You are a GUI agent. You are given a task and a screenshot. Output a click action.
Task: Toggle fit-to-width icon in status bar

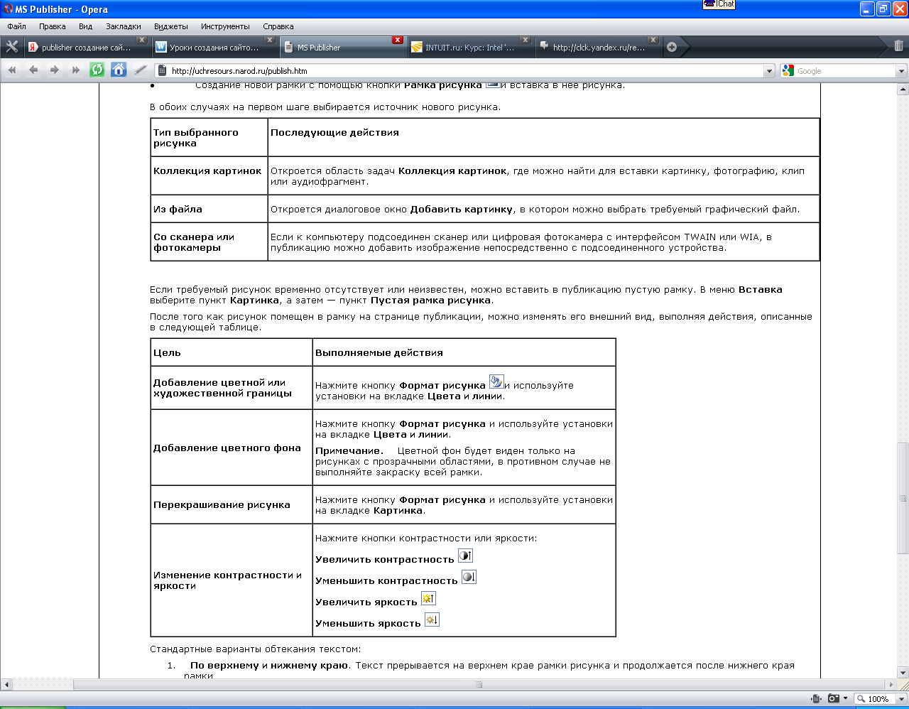(x=816, y=698)
